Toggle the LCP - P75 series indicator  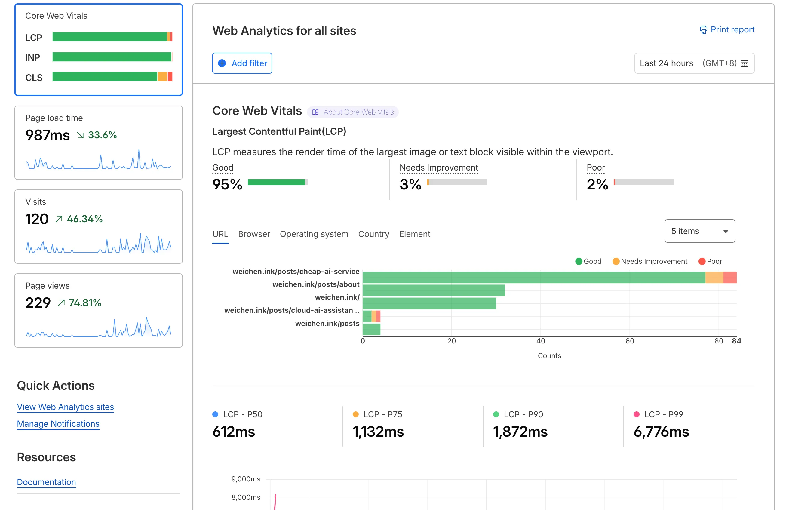click(356, 414)
